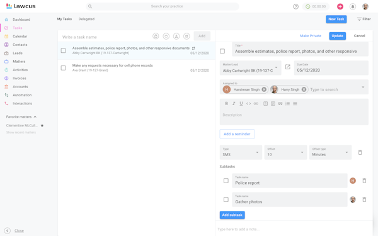Click Make Private link
The image size is (378, 236).
pos(311,36)
